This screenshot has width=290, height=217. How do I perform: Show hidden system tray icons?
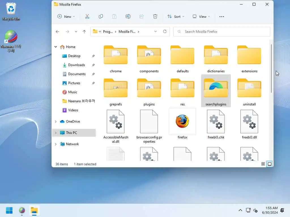pyautogui.click(x=240, y=210)
